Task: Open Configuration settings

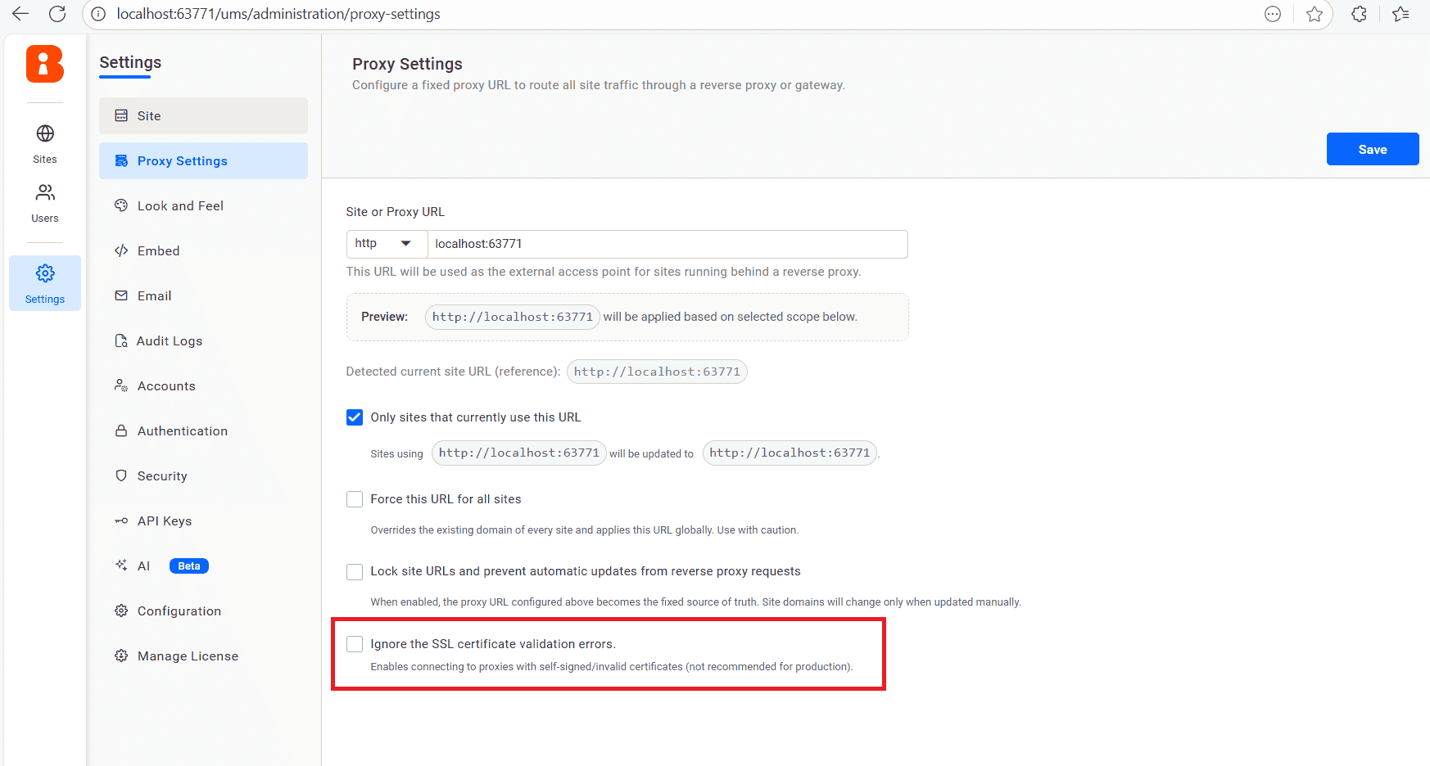Action: pos(179,611)
